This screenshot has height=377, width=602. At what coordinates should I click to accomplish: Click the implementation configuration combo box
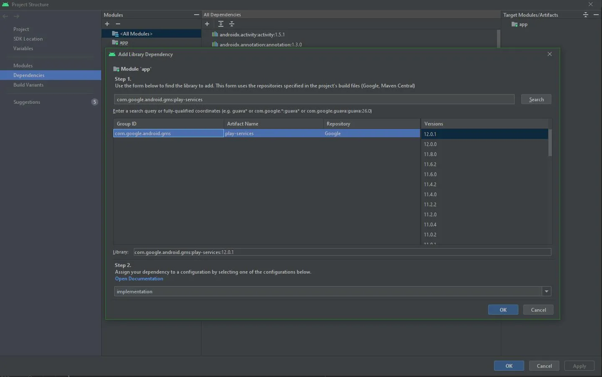tap(333, 292)
